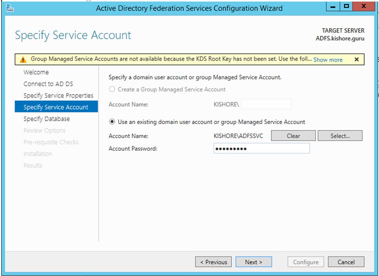Go to Connect to AD DS step
This screenshot has width=379, height=276.
click(48, 84)
